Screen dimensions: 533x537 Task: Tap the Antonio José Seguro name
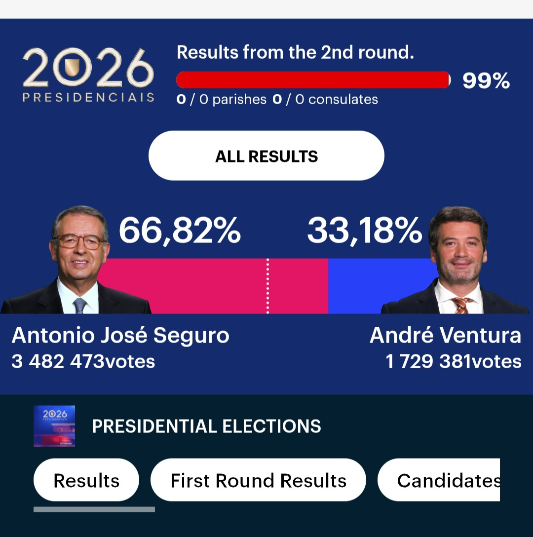(120, 336)
